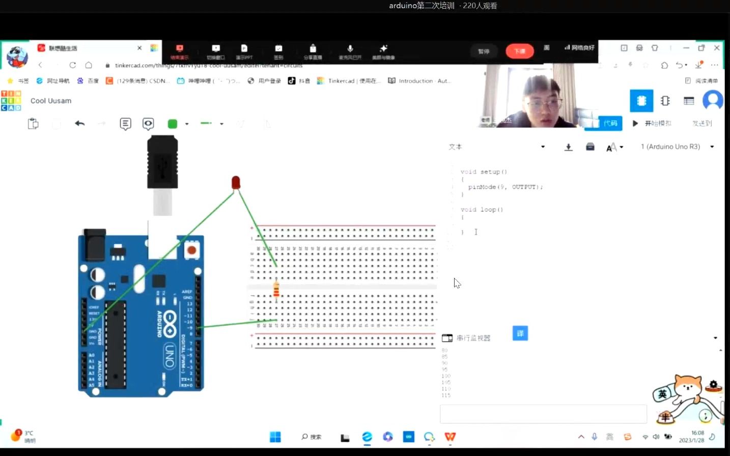The height and width of the screenshot is (456, 730).
Task: Click the 代码 button
Action: coord(610,123)
